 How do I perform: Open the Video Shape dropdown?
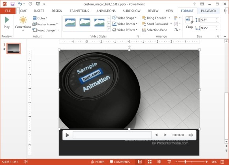pyautogui.click(x=124, y=18)
